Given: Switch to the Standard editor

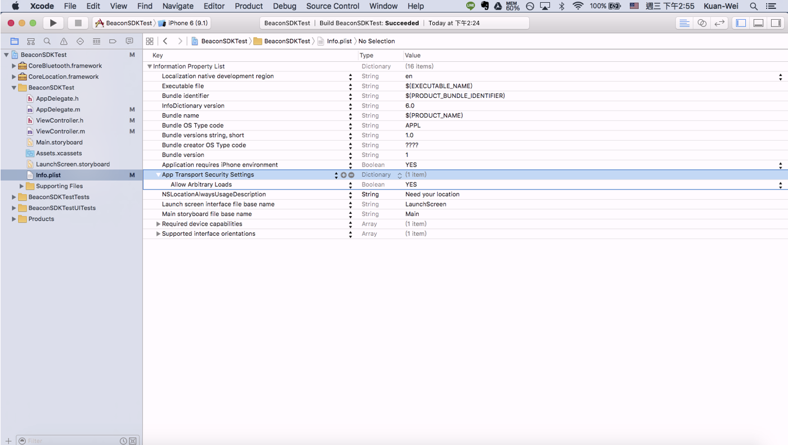Looking at the screenshot, I should tap(684, 23).
